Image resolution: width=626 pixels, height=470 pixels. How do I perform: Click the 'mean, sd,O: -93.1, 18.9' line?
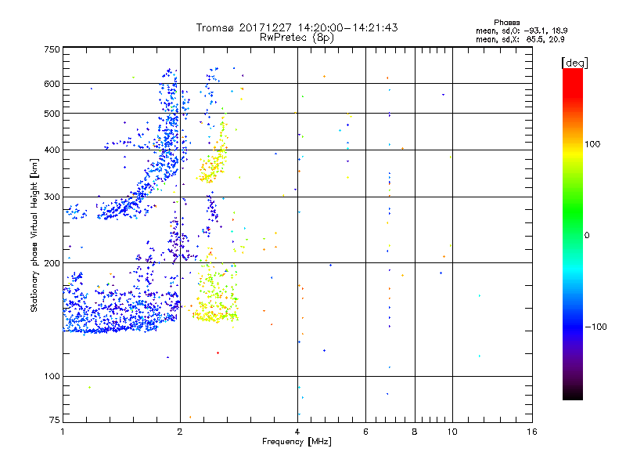pos(521,31)
